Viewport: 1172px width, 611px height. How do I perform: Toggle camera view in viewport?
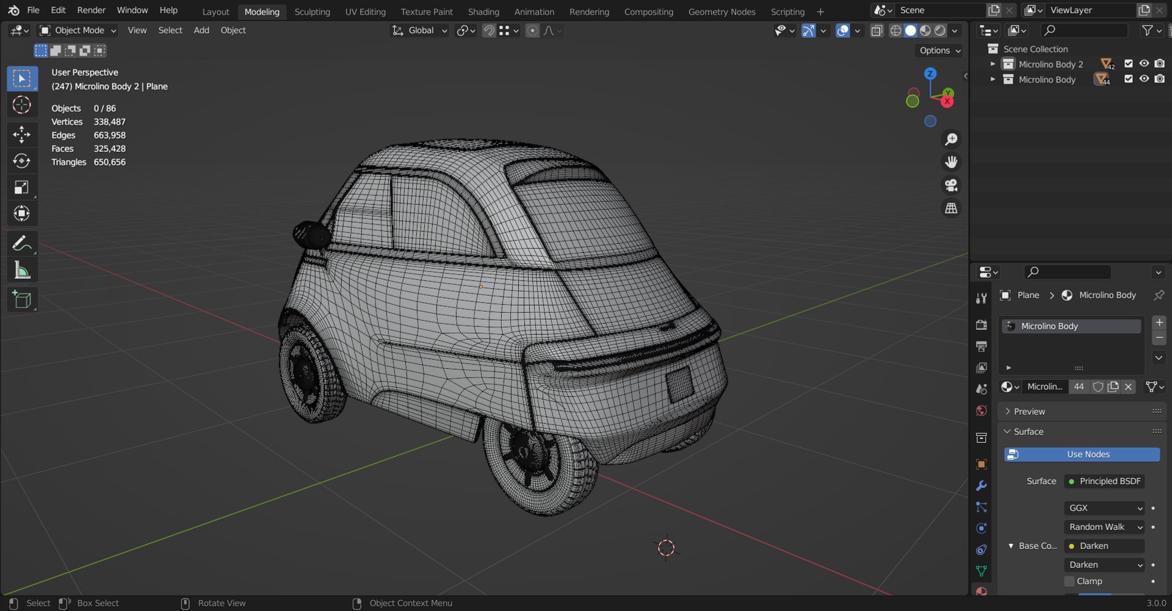[951, 185]
